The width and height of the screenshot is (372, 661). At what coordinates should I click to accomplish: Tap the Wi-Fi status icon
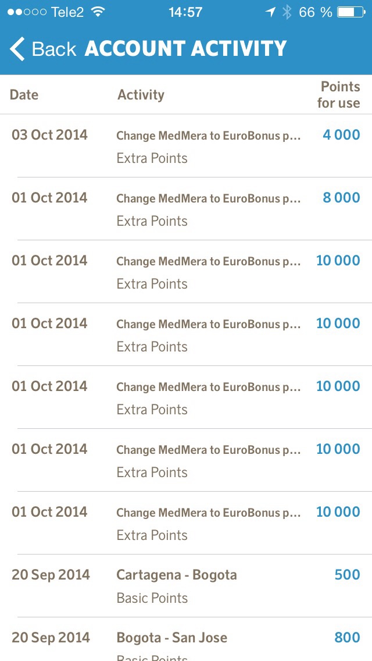[x=98, y=12]
